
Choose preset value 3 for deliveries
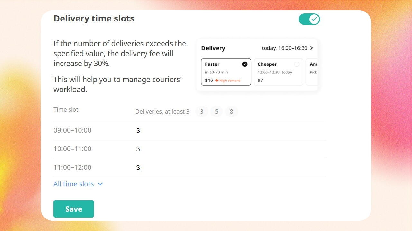tap(202, 112)
